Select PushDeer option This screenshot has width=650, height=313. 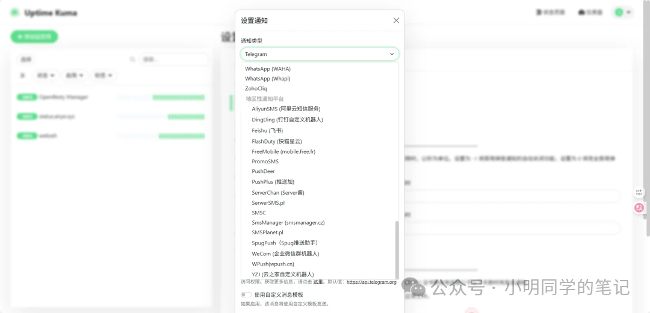(263, 171)
